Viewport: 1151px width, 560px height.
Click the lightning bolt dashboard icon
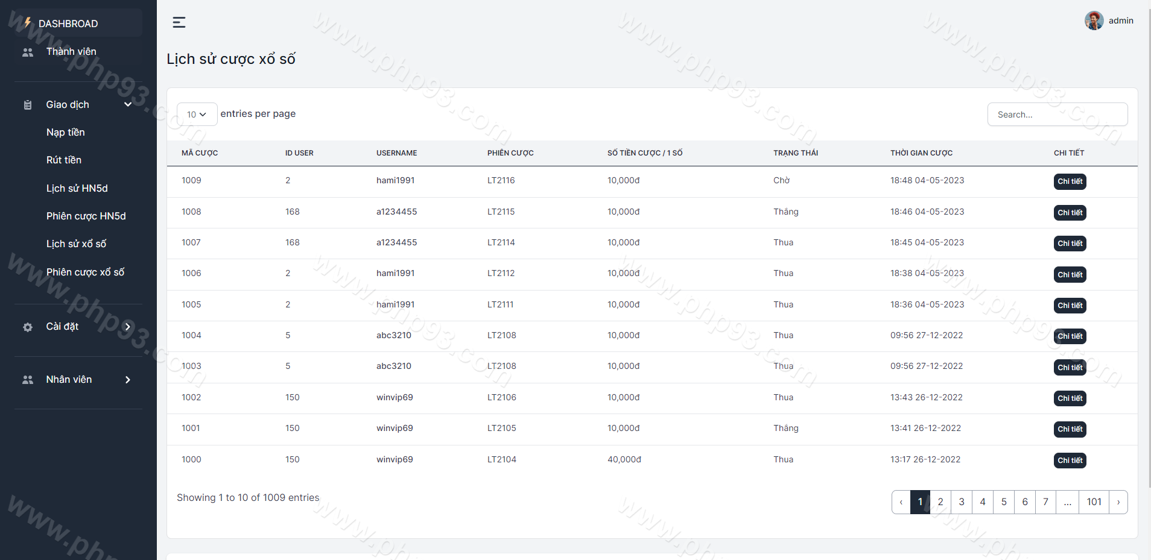pyautogui.click(x=27, y=23)
